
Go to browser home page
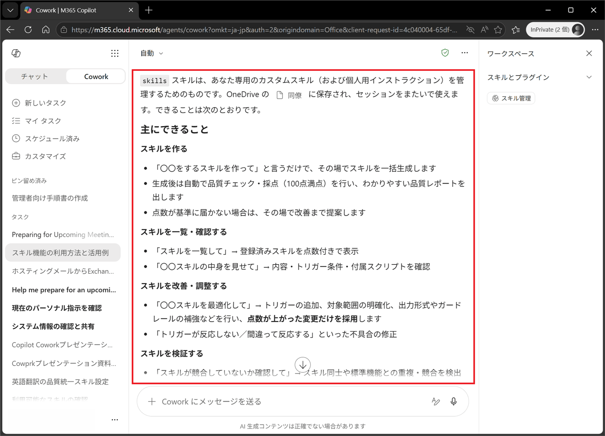(x=46, y=30)
